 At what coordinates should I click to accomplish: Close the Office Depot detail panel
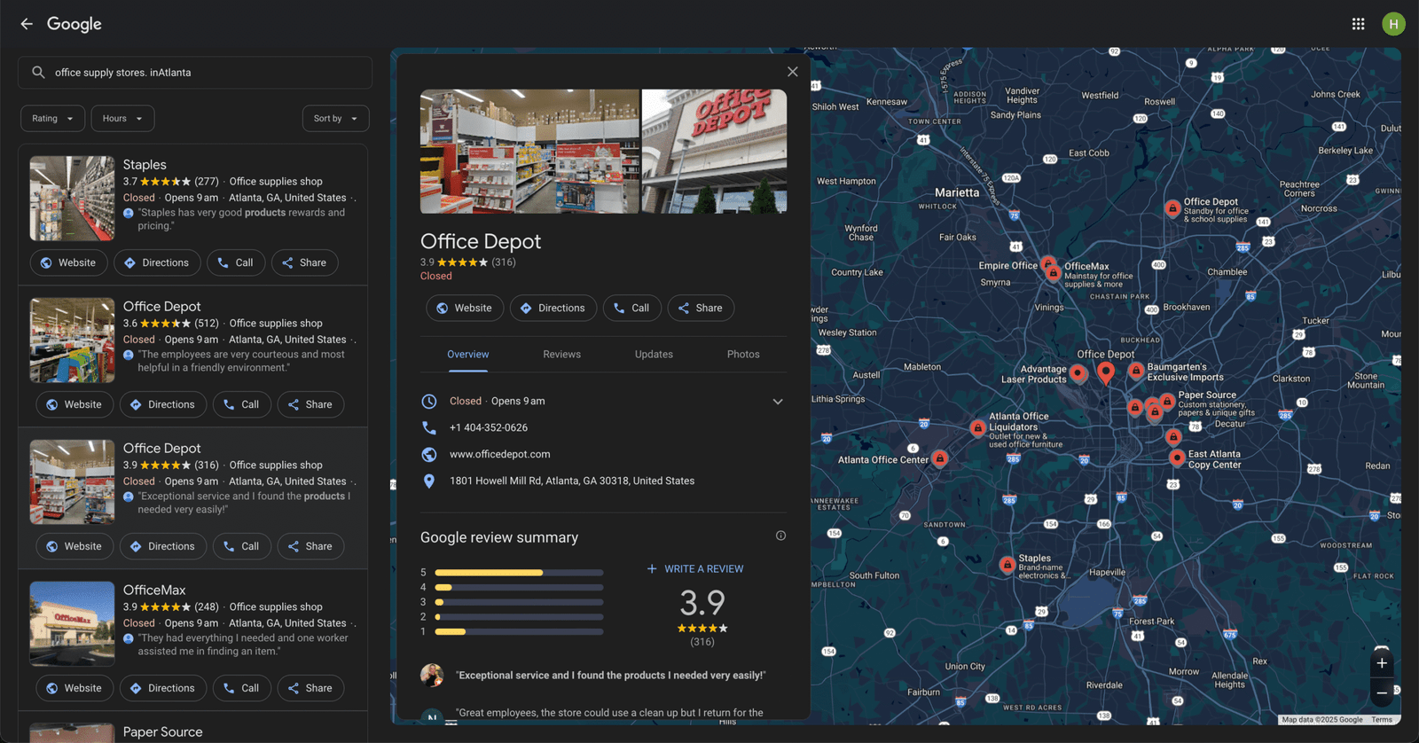[792, 72]
